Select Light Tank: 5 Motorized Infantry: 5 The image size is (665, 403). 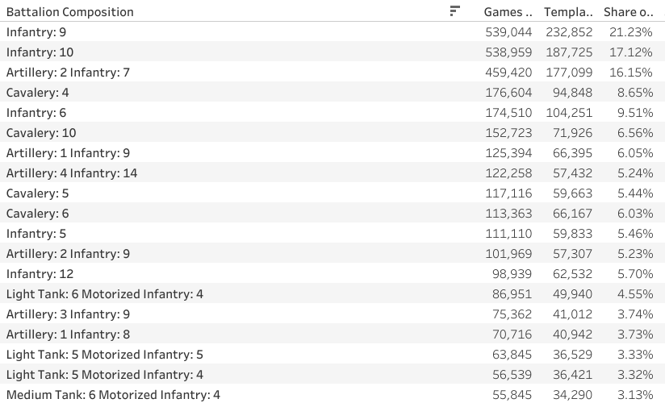(x=105, y=355)
